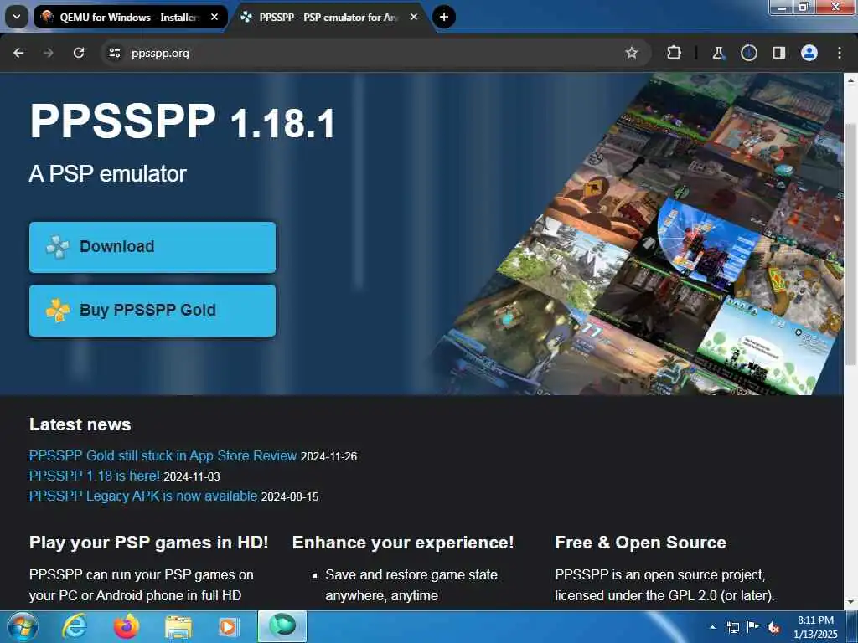Open Chrome three-dot menu
The width and height of the screenshot is (858, 643).
[x=839, y=53]
